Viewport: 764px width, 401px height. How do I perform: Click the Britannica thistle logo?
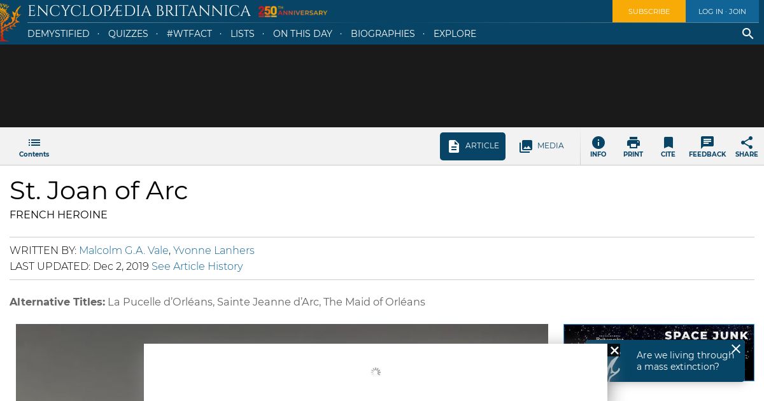coord(10,22)
